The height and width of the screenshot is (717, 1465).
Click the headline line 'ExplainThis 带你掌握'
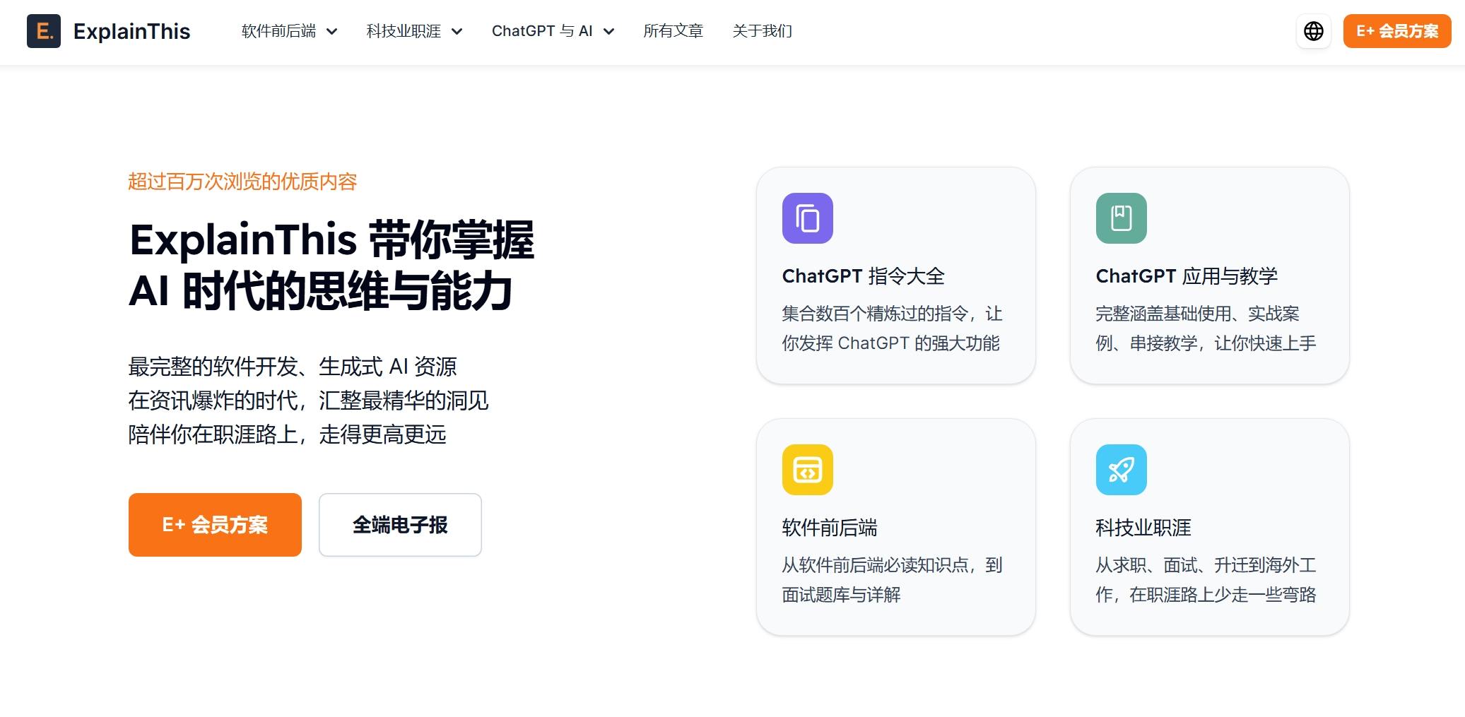click(332, 240)
